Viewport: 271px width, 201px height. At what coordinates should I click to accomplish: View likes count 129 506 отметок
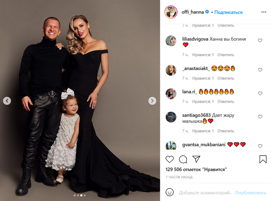coord(196,169)
